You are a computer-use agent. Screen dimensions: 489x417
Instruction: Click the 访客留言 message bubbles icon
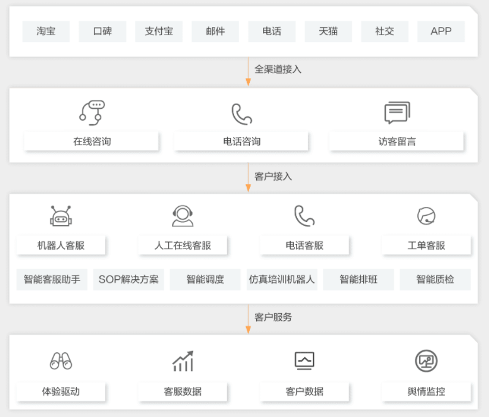pyautogui.click(x=397, y=113)
